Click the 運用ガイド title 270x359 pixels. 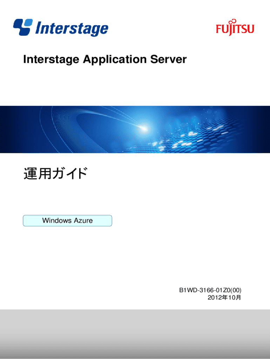click(55, 174)
